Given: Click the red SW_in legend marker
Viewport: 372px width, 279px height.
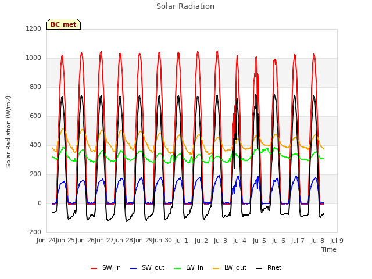Looking at the screenshot, I should [94, 269].
